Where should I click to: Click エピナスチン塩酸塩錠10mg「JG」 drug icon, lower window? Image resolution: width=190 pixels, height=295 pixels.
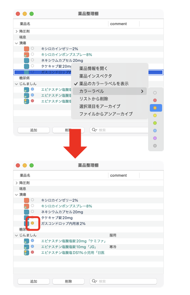tap(27, 247)
